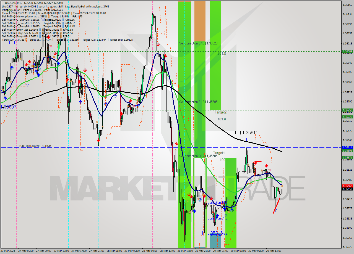The width and height of the screenshot is (354, 254).
Task: Click the 'Sell %20 @ Market price' info line
Action: click(42, 16)
